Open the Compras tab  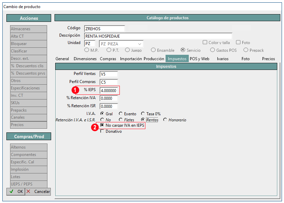[x=108, y=59]
